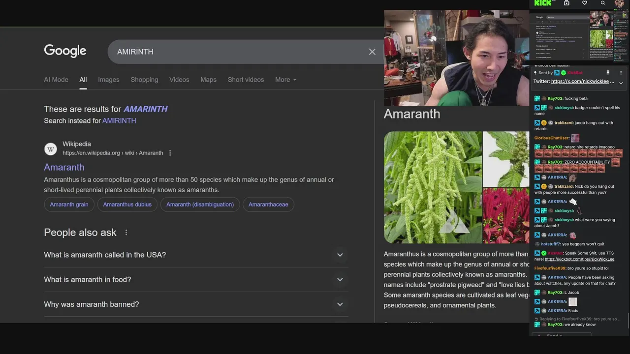Open Amaranthus dubius chip
The height and width of the screenshot is (354, 630).
click(127, 205)
